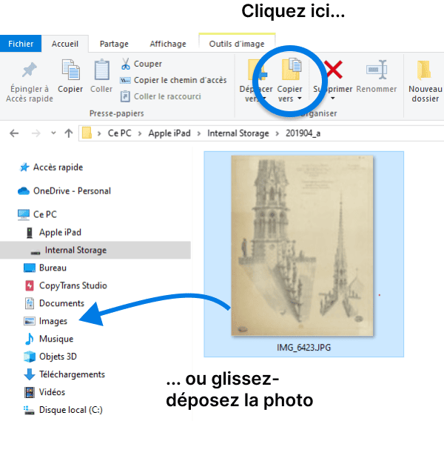The width and height of the screenshot is (444, 467).
Task: Click the Copier vers folder icon
Action: 292,69
